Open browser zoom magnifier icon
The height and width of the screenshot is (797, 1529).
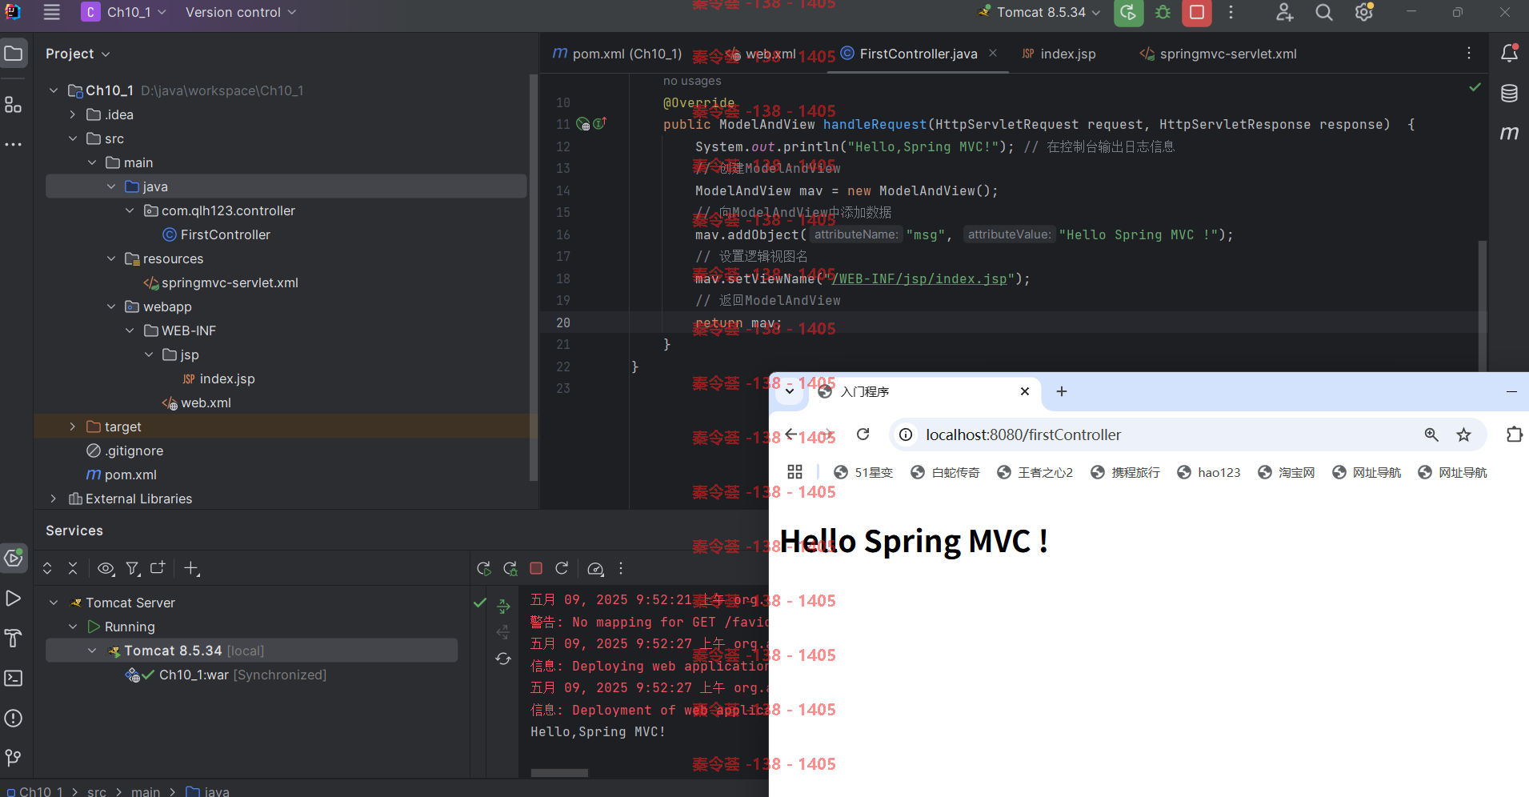coord(1431,435)
